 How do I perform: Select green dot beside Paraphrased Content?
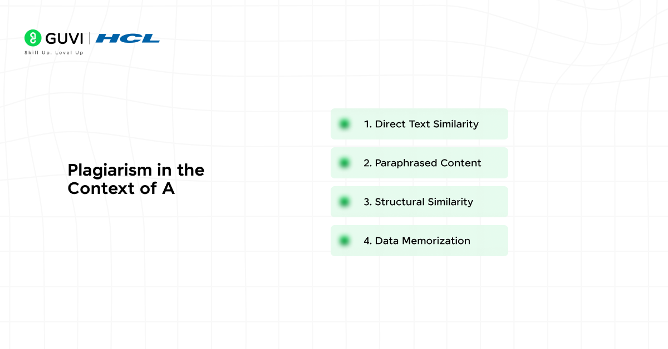pyautogui.click(x=344, y=163)
